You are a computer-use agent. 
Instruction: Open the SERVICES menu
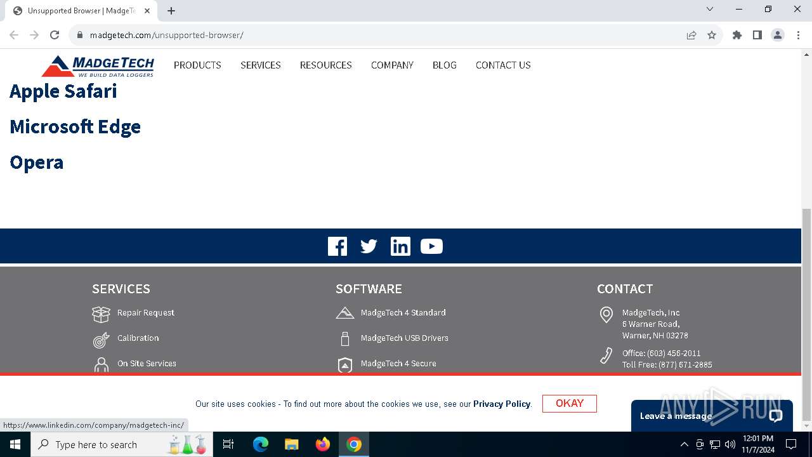(261, 65)
